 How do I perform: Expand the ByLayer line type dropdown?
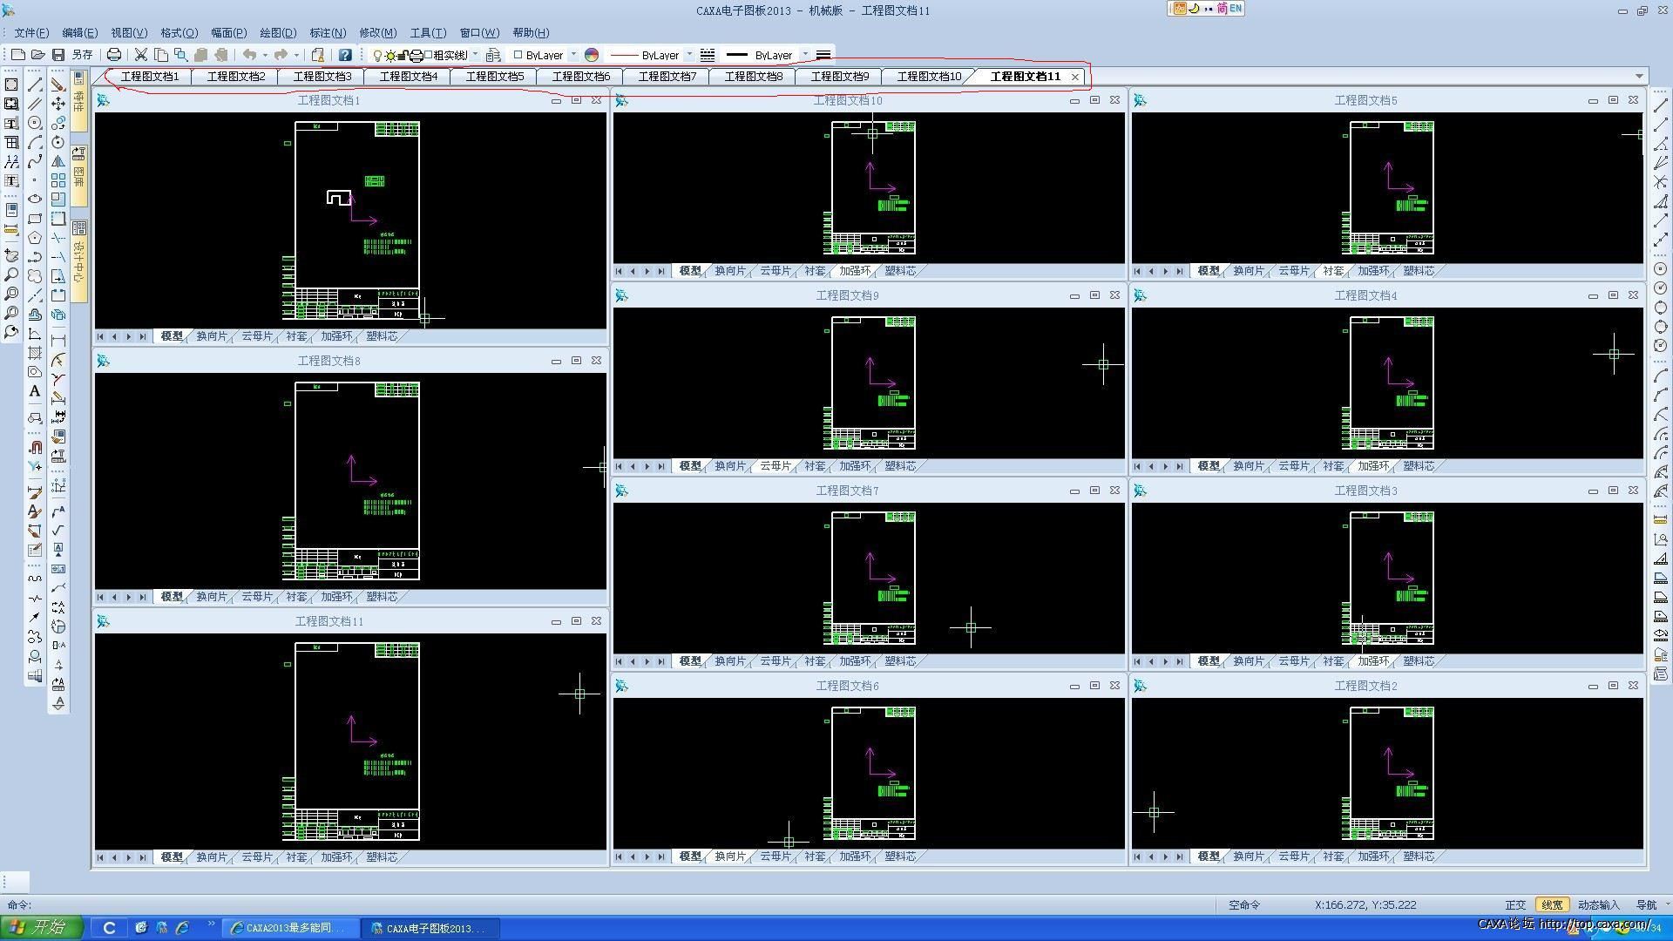tap(689, 55)
